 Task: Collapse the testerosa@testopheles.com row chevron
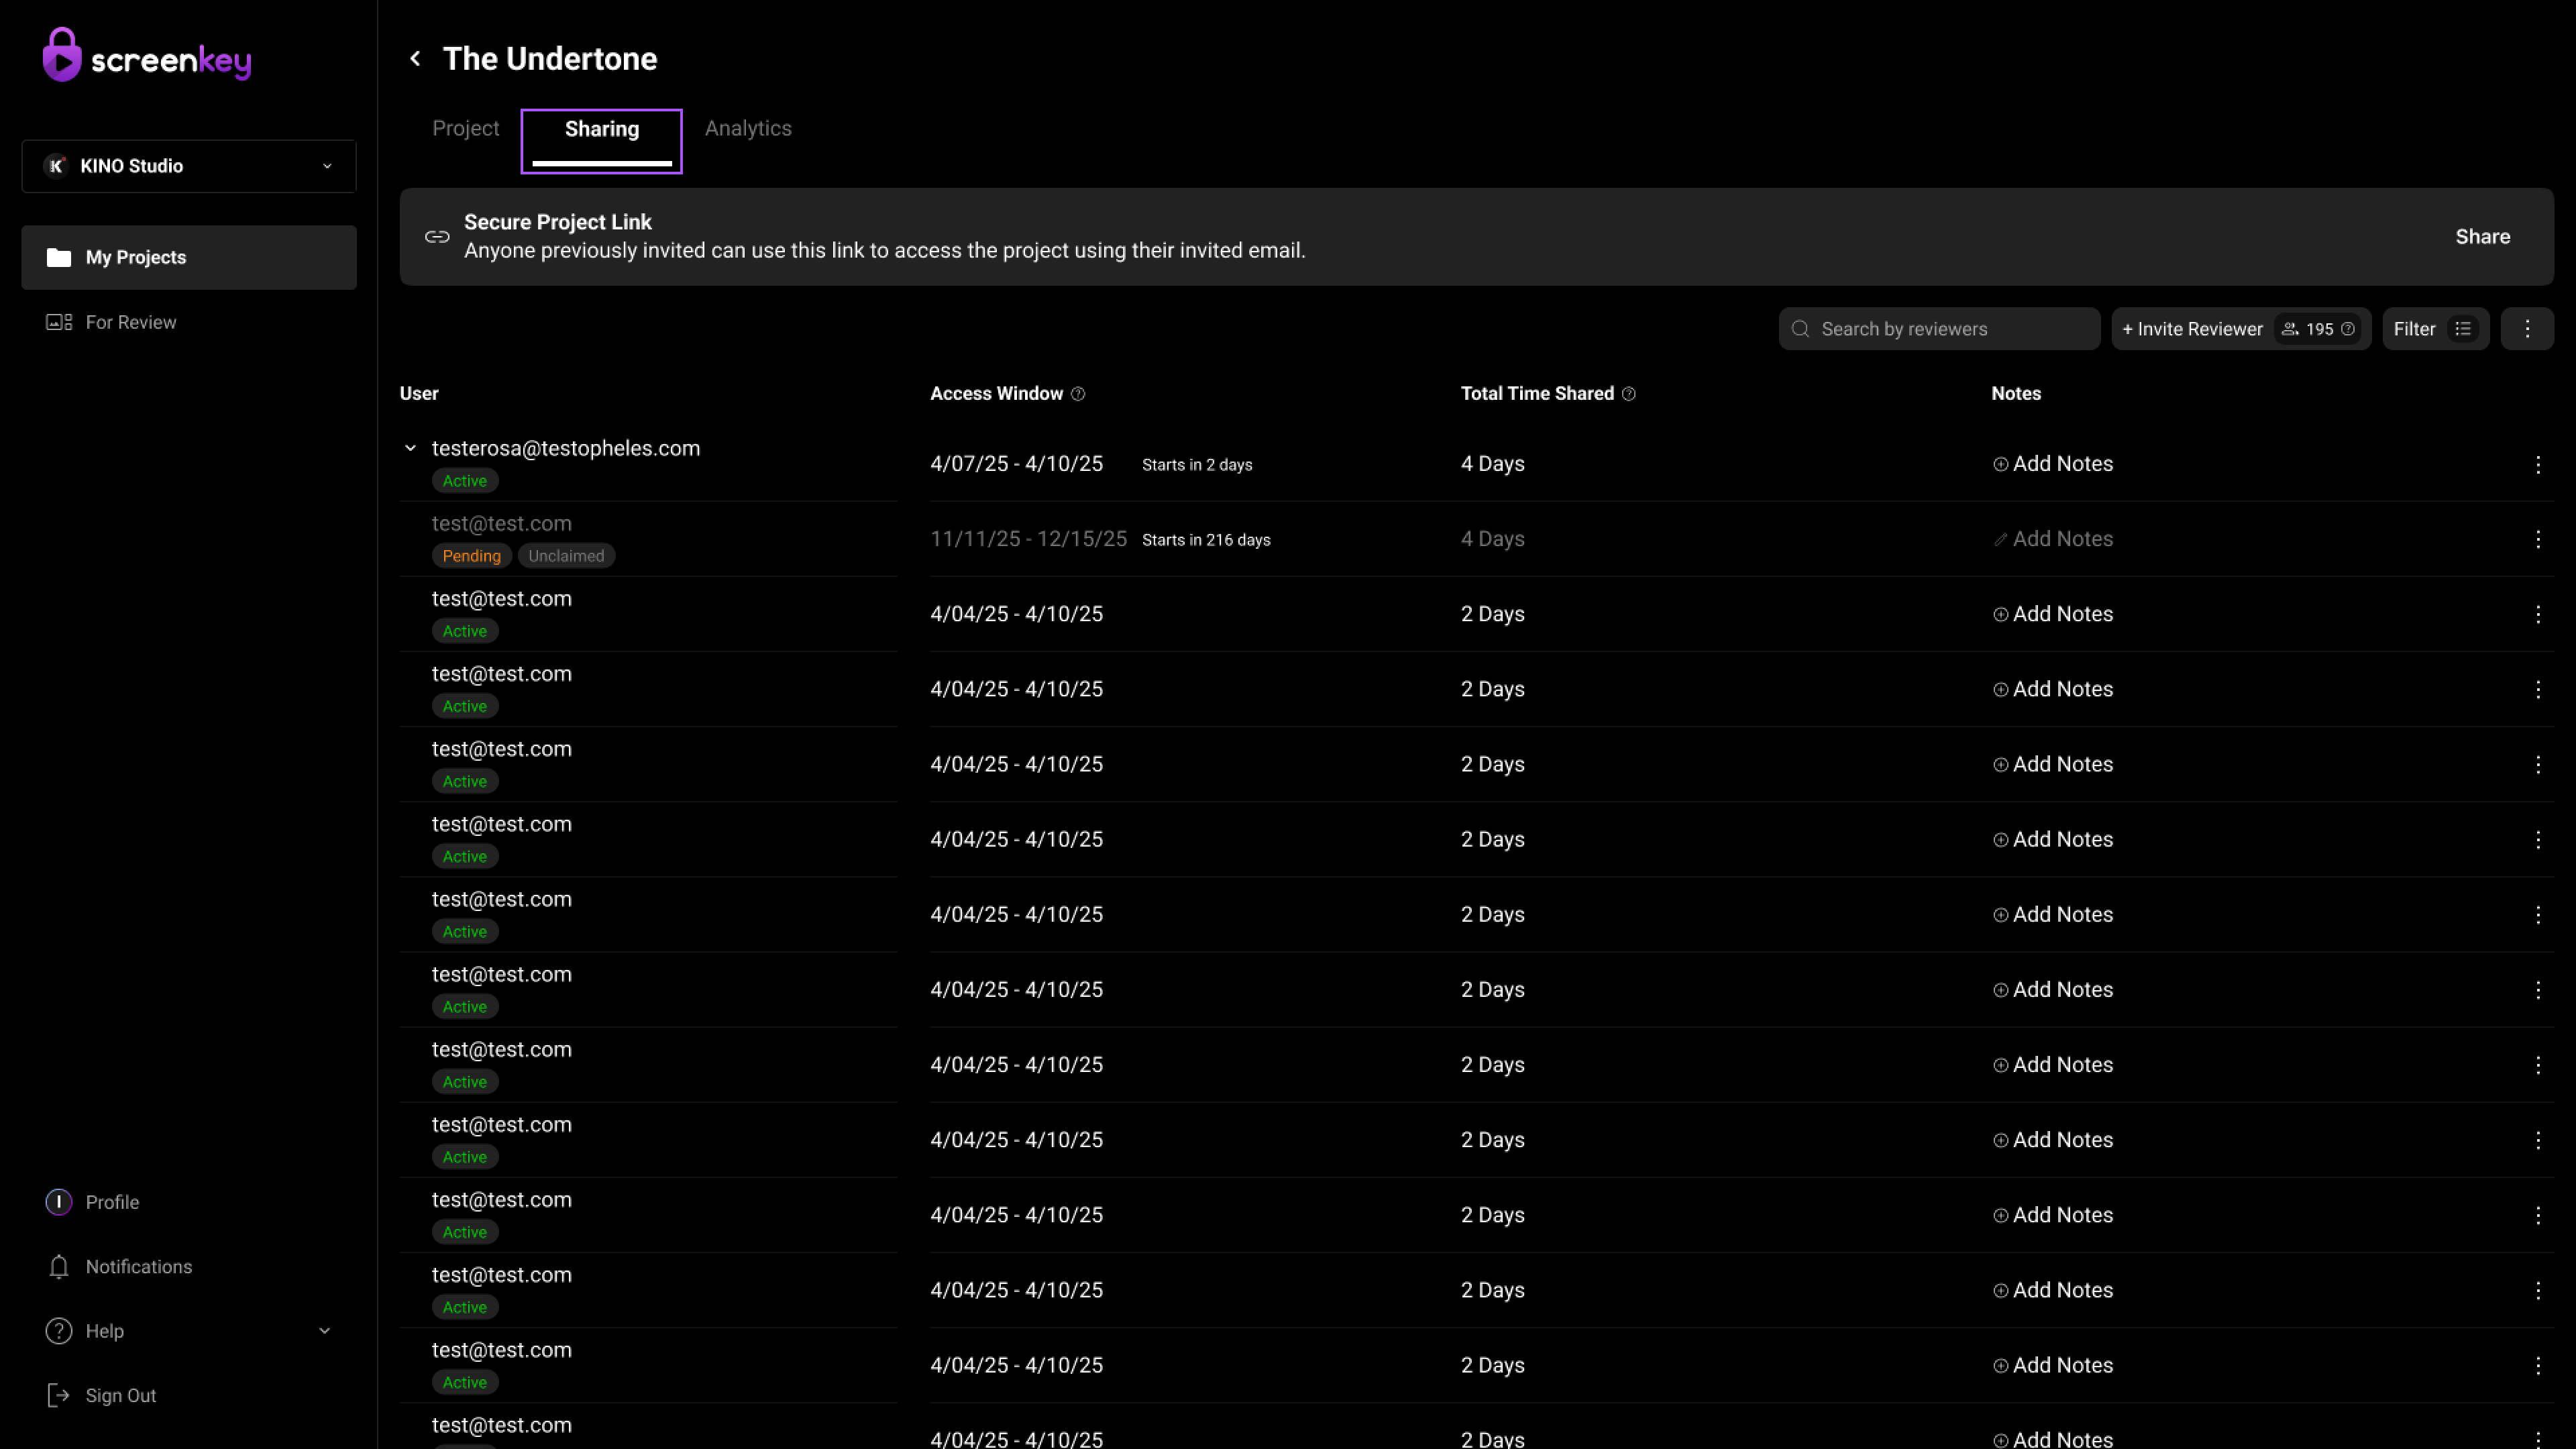click(x=410, y=448)
